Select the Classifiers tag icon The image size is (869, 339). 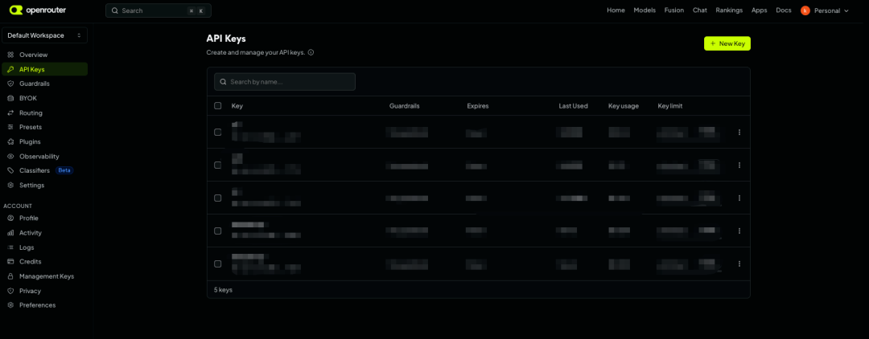pos(10,170)
